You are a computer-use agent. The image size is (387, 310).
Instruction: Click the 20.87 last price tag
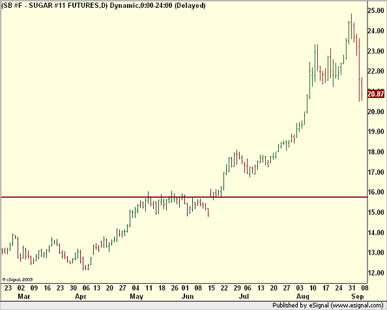376,94
